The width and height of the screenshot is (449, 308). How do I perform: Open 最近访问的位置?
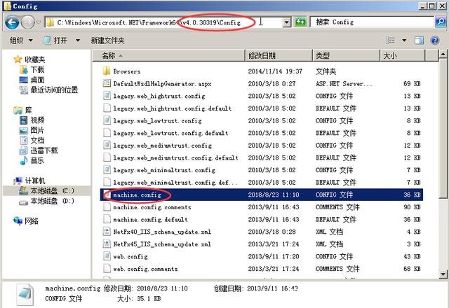tap(48, 90)
